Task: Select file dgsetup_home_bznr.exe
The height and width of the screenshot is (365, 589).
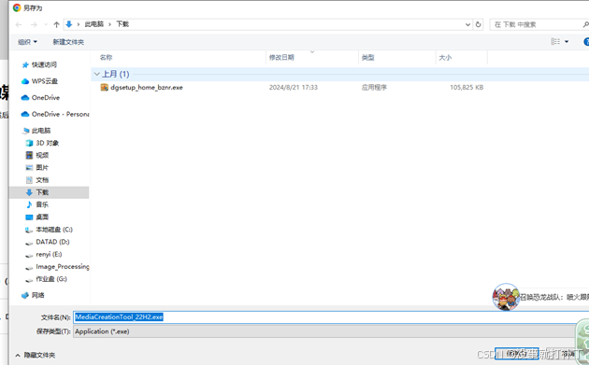Action: point(147,88)
